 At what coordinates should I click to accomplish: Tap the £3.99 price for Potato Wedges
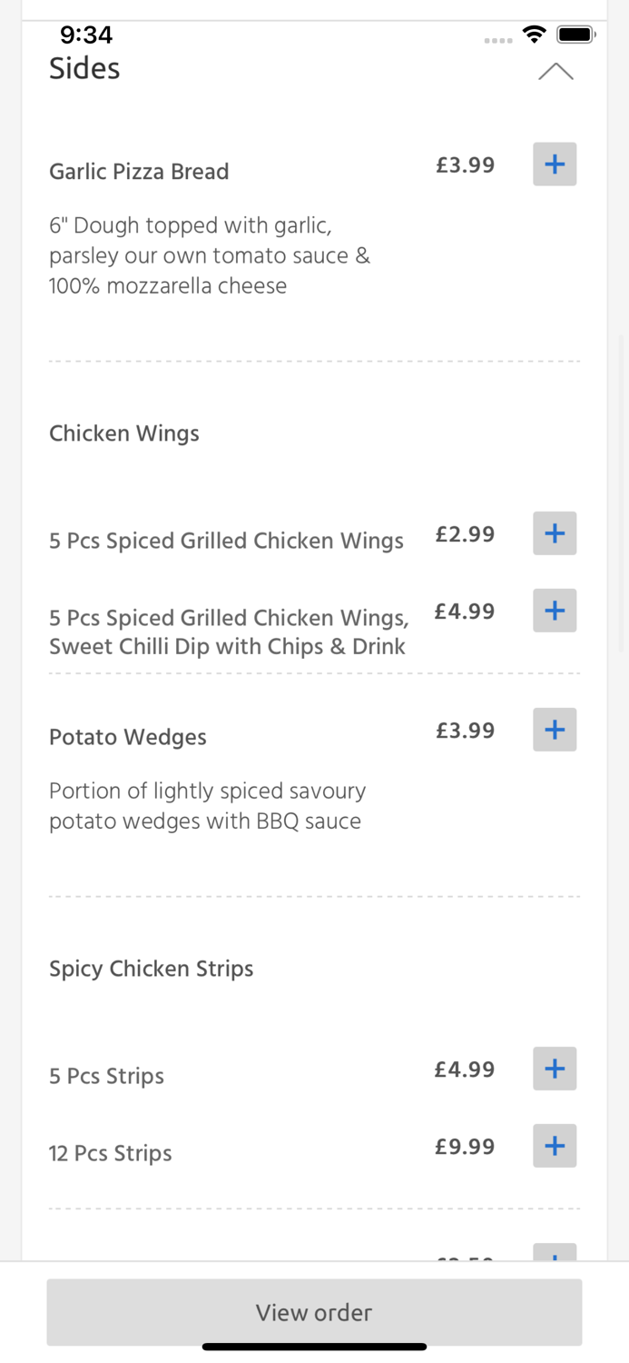(x=465, y=730)
